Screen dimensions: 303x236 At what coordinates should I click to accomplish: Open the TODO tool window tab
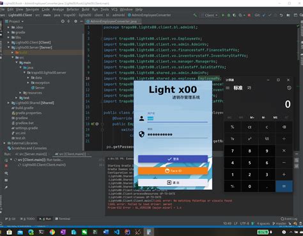pos(27,219)
